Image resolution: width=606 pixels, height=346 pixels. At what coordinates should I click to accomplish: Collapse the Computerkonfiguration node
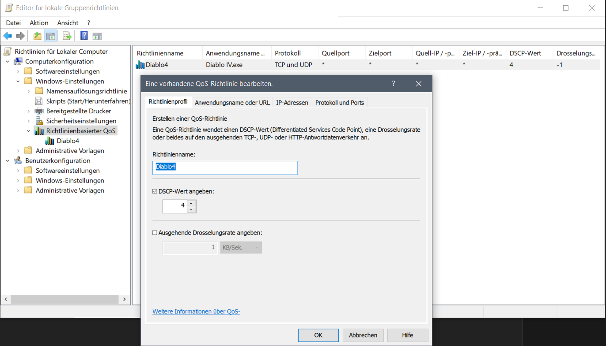8,61
